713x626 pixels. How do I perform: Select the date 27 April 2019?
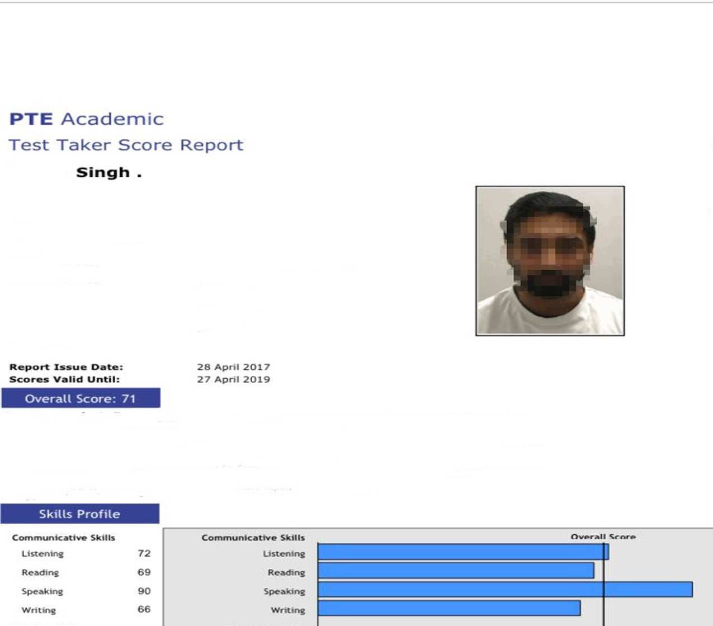[233, 379]
